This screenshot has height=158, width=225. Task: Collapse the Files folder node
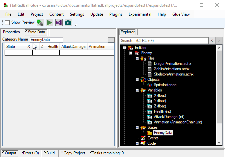[137, 58]
